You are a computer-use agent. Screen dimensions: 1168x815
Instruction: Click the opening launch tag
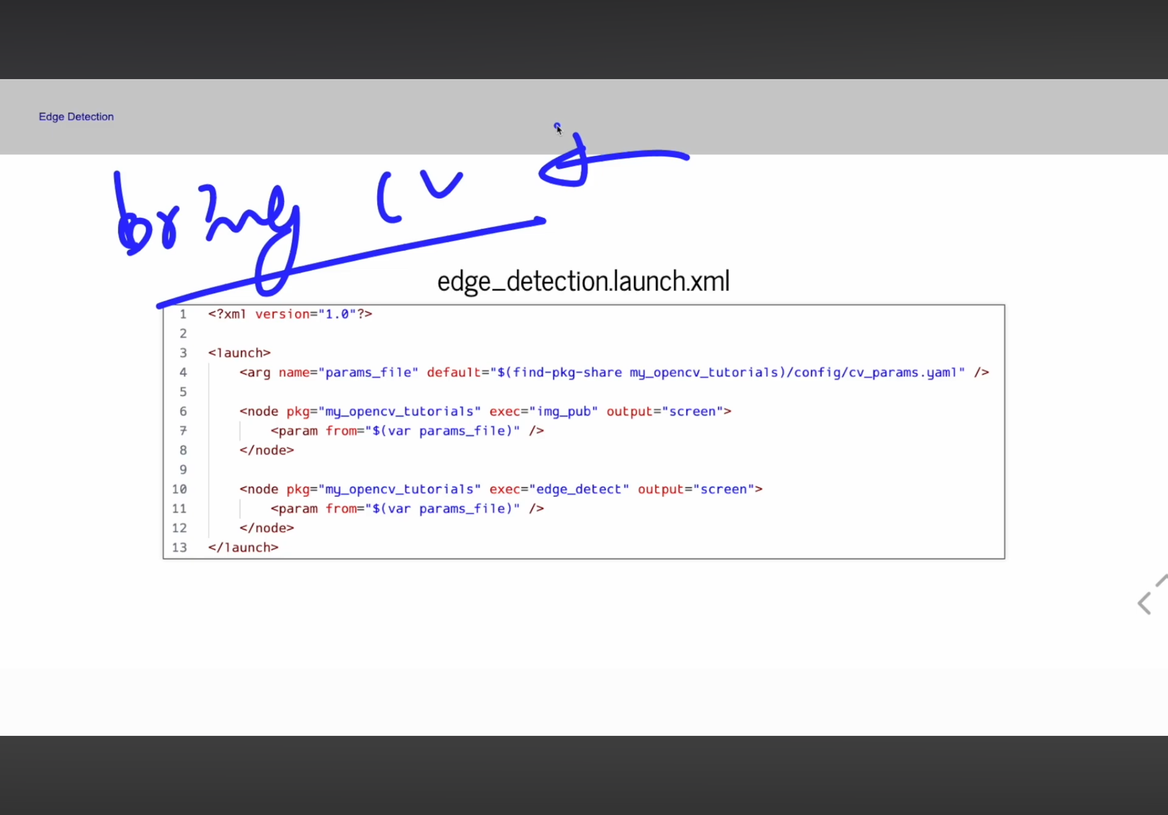(x=239, y=353)
